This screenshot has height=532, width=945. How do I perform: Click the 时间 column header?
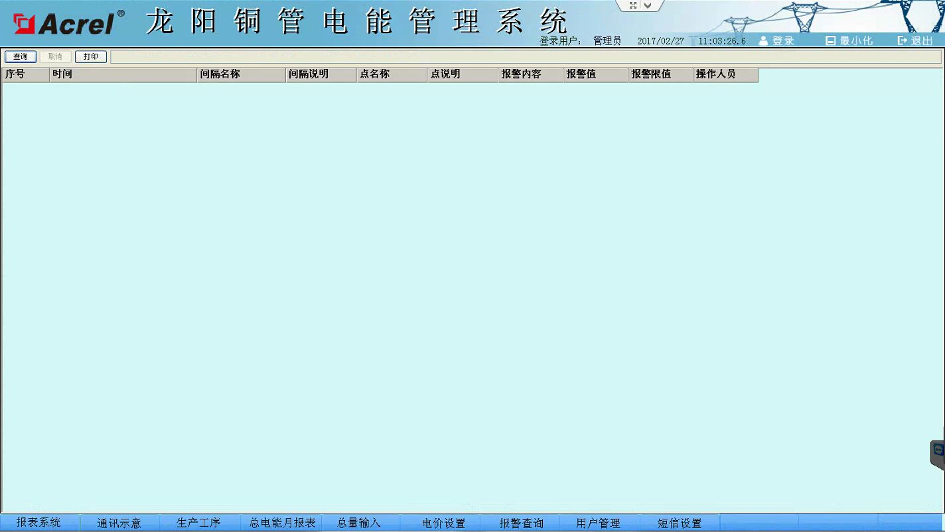[x=123, y=75]
